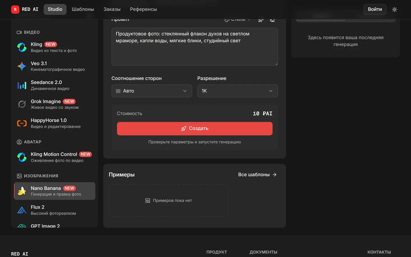The width and height of the screenshot is (411, 257).
Task: Go to the Заказы tab
Action: [112, 9]
